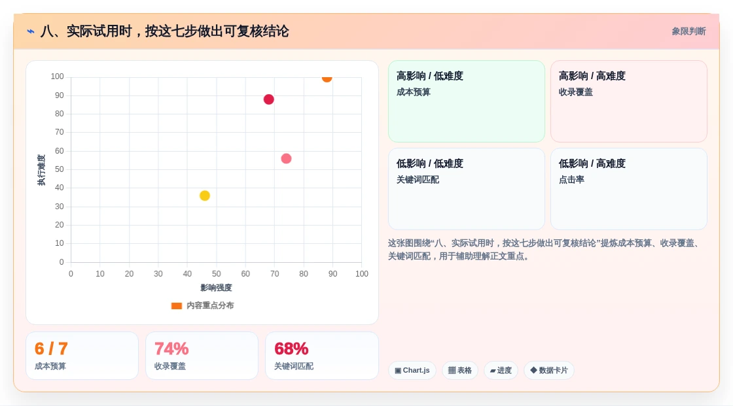Click the diamond icon in 数据卡片 chip
Screen dimensions: 733x406
[x=533, y=370]
